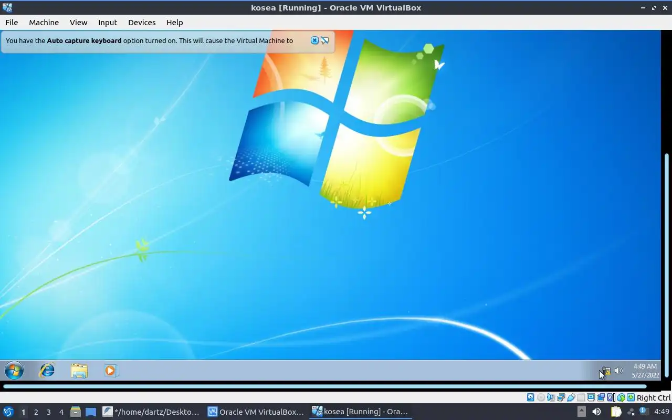Launch Windows Media Player from taskbar
The width and height of the screenshot is (672, 420).
[x=111, y=371]
